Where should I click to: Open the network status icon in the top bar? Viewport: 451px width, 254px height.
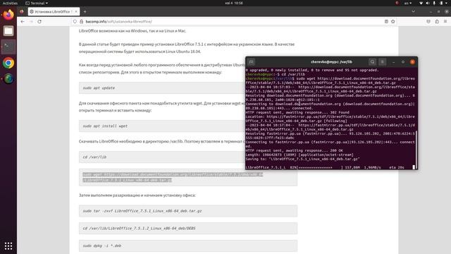click(x=421, y=3)
